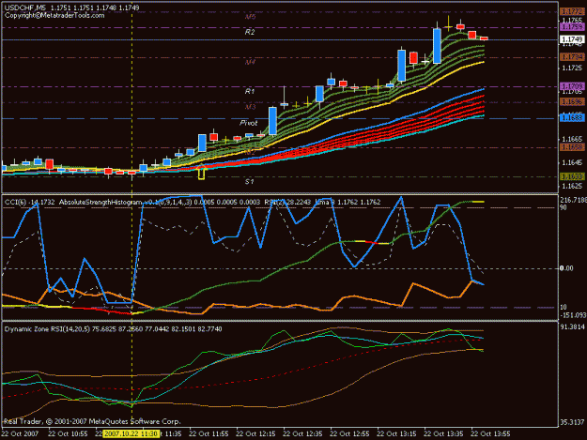Click the 22 Oct 11:55 time label
The height and width of the screenshot is (440, 587).
click(x=209, y=434)
